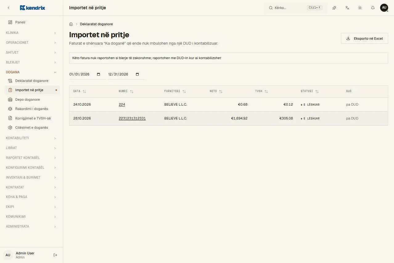The height and width of the screenshot is (263, 394).
Task: Expand the KONTABILITETI sidebar section
Action: 31,138
